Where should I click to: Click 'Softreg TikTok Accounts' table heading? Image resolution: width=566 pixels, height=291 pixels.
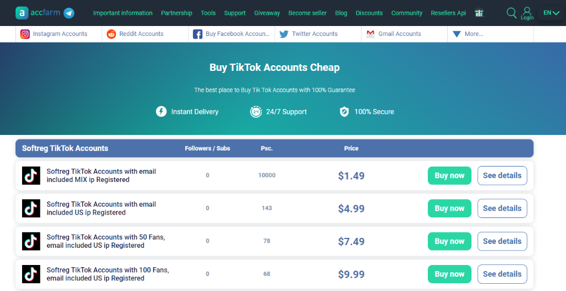(65, 148)
